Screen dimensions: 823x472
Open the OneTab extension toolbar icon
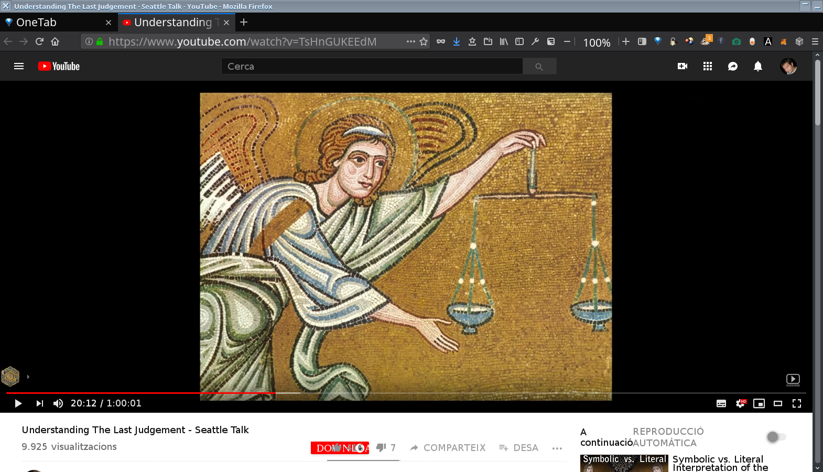(658, 41)
